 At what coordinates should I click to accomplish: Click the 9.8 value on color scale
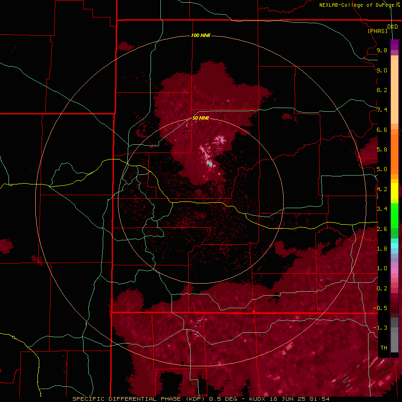(x=382, y=50)
